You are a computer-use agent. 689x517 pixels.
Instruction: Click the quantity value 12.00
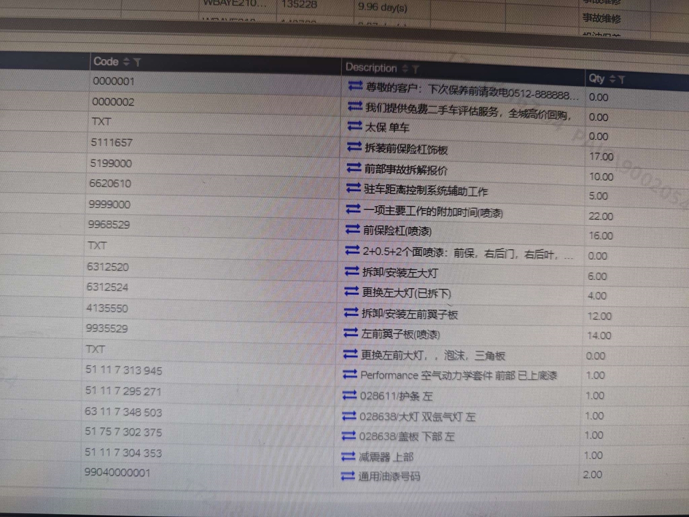[x=600, y=317]
